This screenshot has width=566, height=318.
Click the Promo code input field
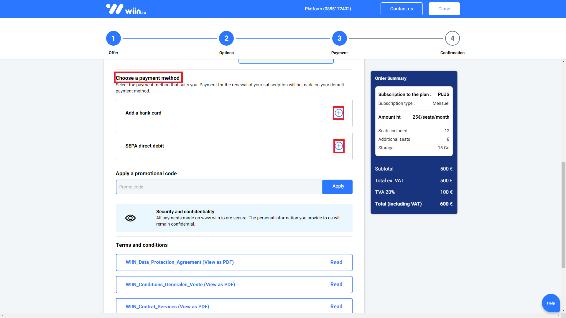(x=219, y=187)
